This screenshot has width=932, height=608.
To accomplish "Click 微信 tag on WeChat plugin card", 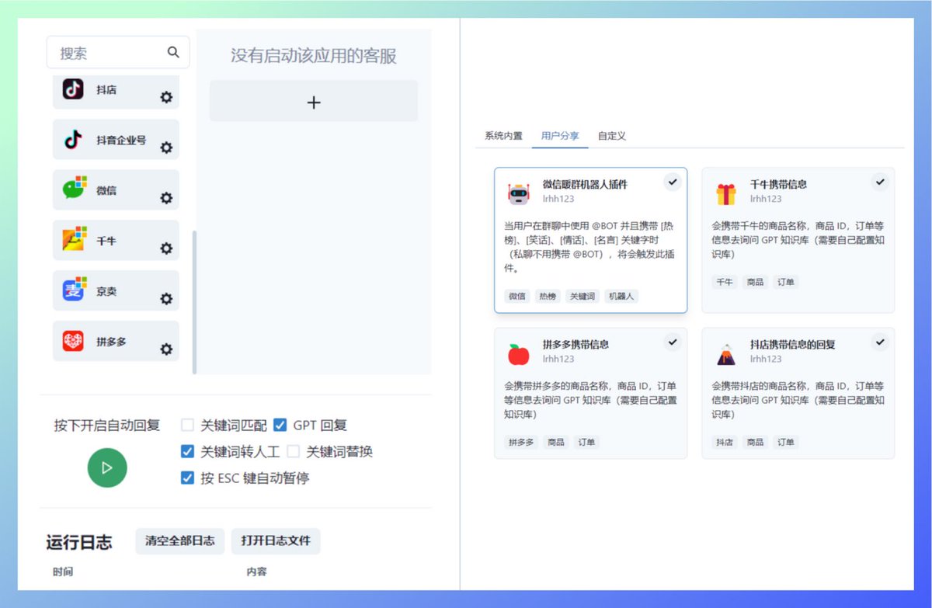I will pyautogui.click(x=517, y=296).
